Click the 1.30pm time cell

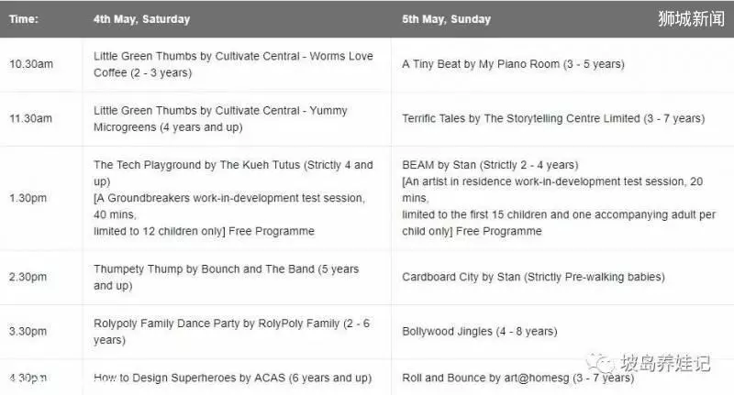point(28,198)
